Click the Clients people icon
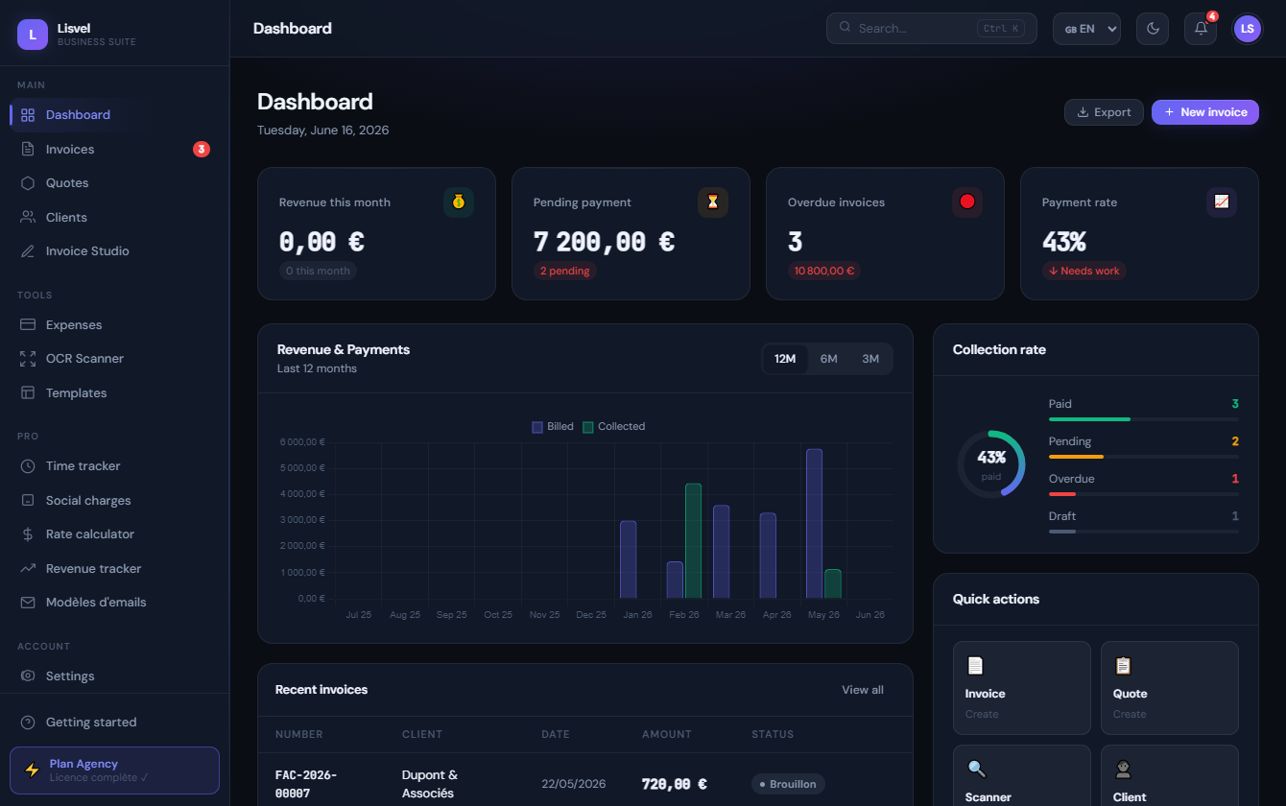Image resolution: width=1286 pixels, height=806 pixels. pyautogui.click(x=28, y=218)
